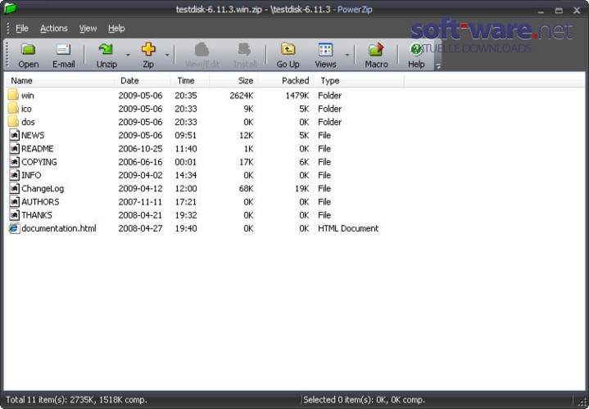Click the README file icon
The height and width of the screenshot is (409, 589).
pyautogui.click(x=14, y=148)
